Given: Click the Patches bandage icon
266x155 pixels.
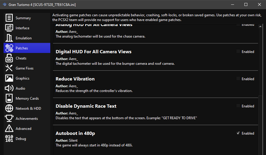Looking at the screenshot, I should tap(9, 48).
